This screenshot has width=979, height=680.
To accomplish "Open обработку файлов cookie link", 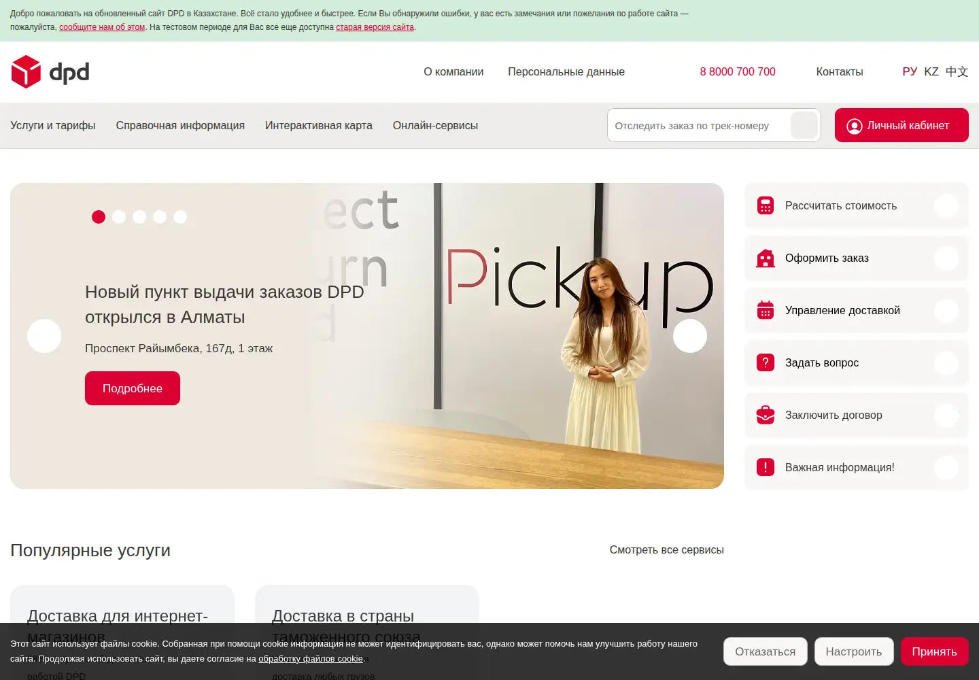I will coord(311,659).
